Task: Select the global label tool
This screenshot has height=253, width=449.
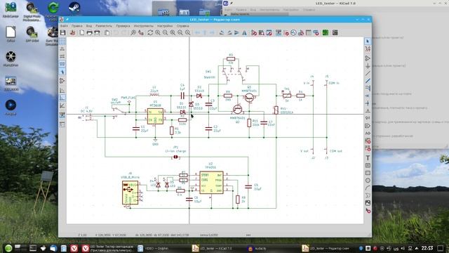Action: point(368,126)
